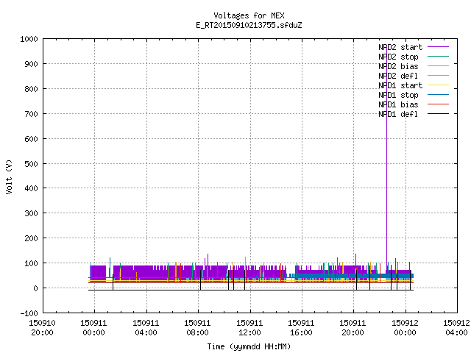This screenshot has width=471, height=353.
Task: Click x-axis tick label 150912 00:00
Action: pyautogui.click(x=405, y=328)
